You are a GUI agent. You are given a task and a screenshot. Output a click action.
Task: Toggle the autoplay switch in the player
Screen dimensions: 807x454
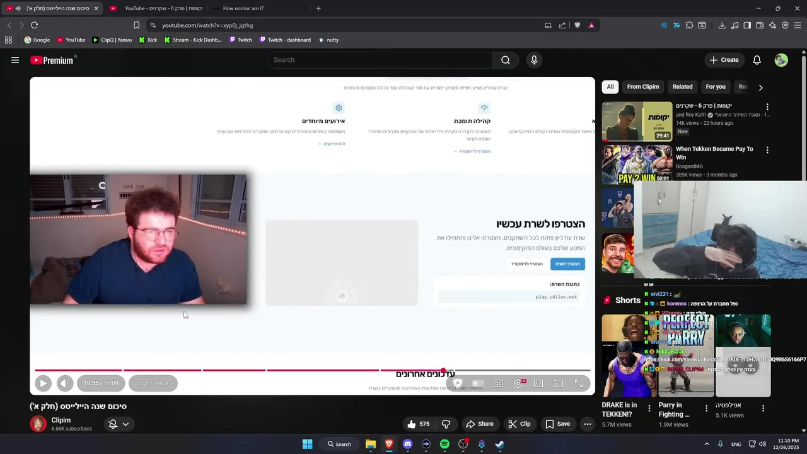pyautogui.click(x=477, y=383)
